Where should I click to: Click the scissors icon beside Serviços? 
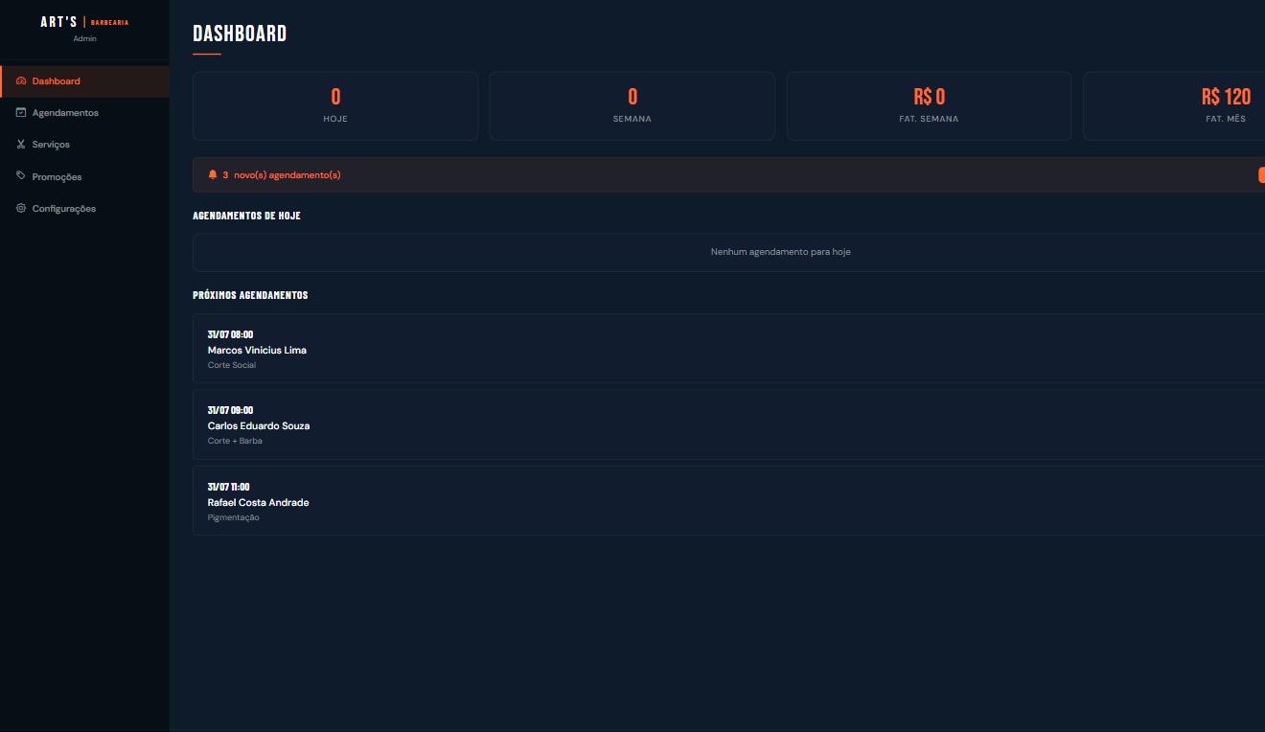[x=21, y=145]
